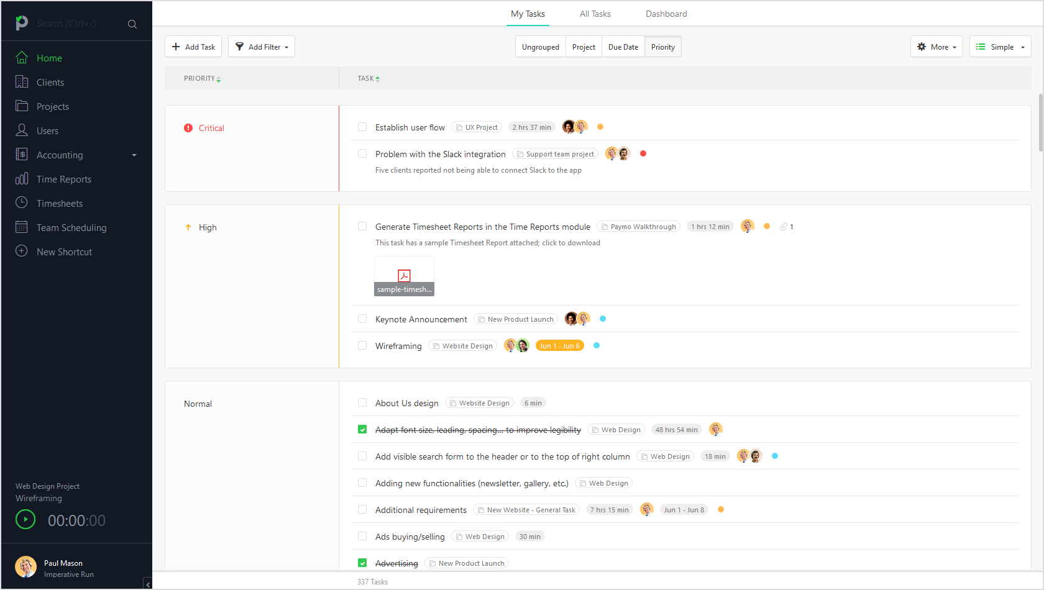Click the Add Task button
This screenshot has height=590, width=1044.
(x=193, y=46)
